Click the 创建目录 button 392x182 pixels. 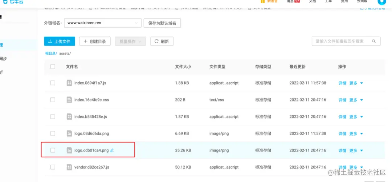(95, 41)
